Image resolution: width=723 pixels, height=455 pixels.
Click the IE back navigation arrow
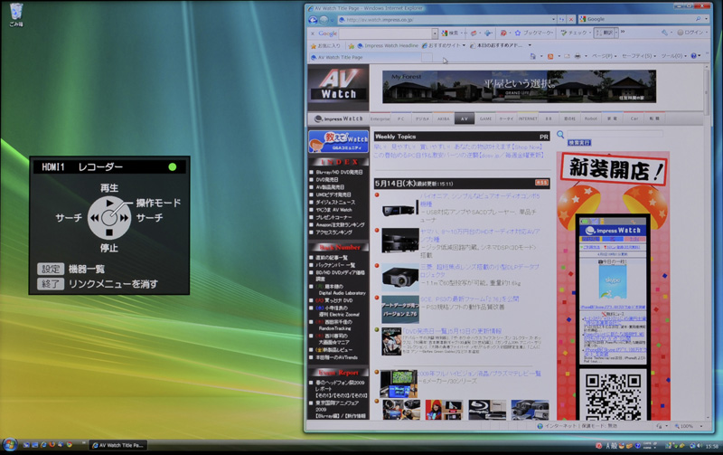(x=312, y=19)
